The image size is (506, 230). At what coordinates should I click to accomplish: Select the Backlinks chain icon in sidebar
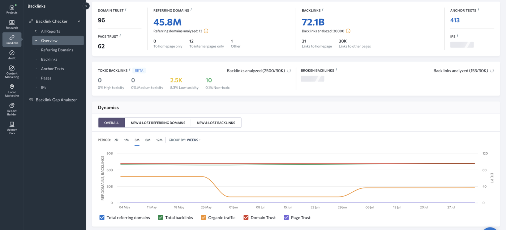(x=12, y=37)
